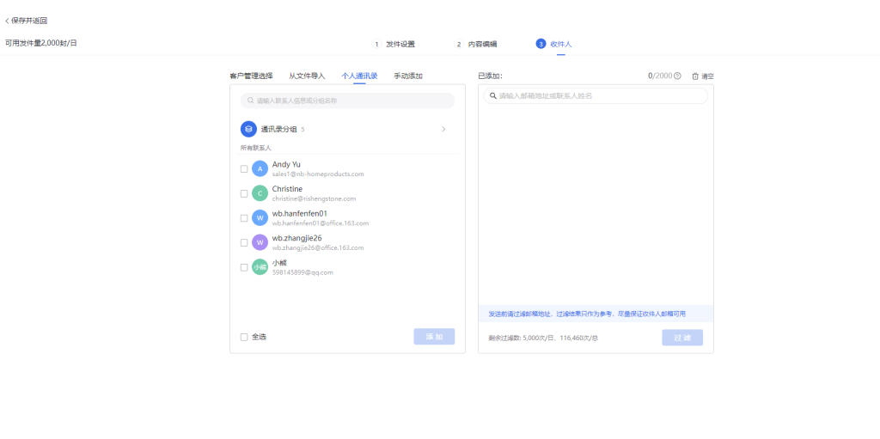Click the address book group stack icon

click(x=248, y=129)
